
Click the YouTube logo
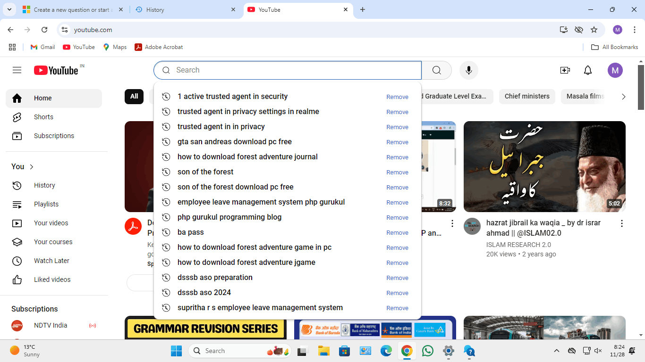pyautogui.click(x=56, y=70)
